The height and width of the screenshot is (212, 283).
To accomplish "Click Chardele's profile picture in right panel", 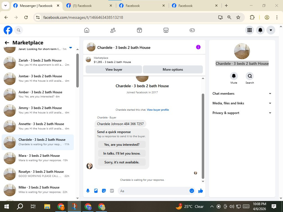I will (x=242, y=51).
